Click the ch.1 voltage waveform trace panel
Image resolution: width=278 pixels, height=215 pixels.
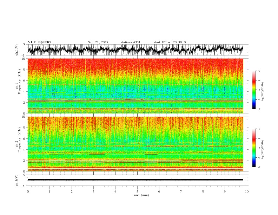click(x=135, y=50)
